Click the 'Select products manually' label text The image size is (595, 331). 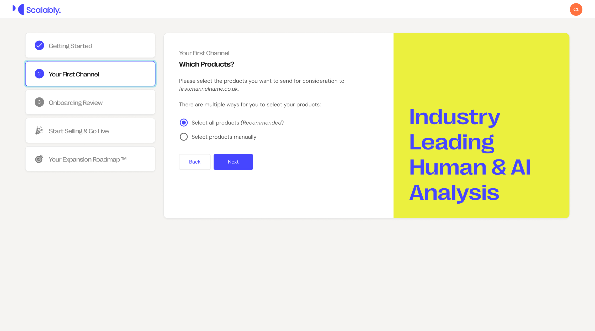tap(224, 137)
